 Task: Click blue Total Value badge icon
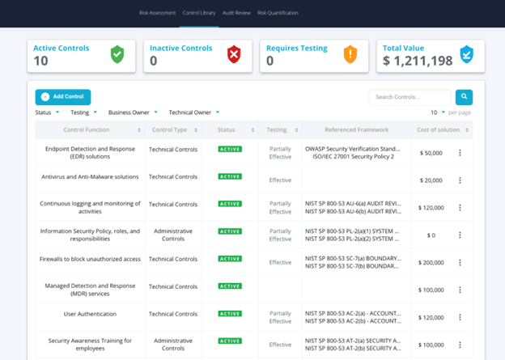(466, 54)
